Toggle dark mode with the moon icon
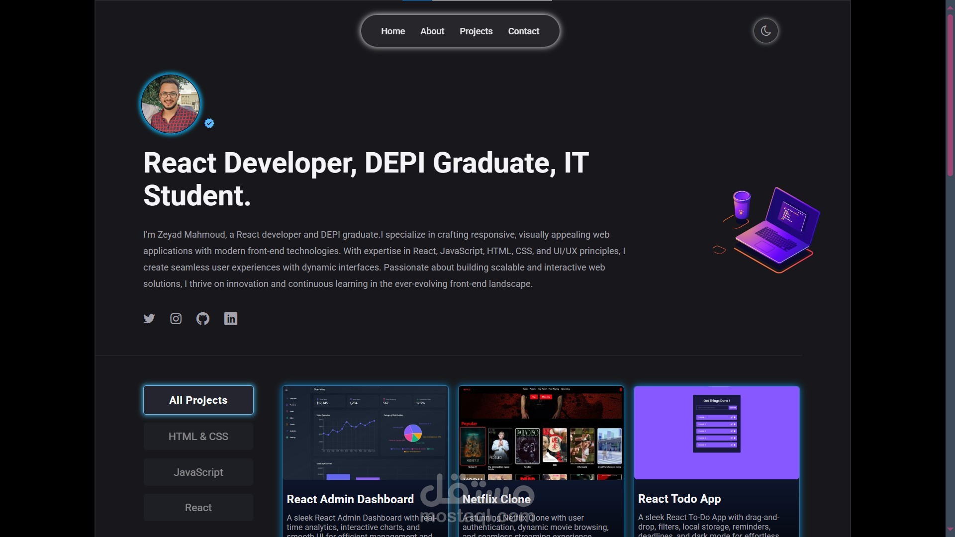 click(765, 31)
